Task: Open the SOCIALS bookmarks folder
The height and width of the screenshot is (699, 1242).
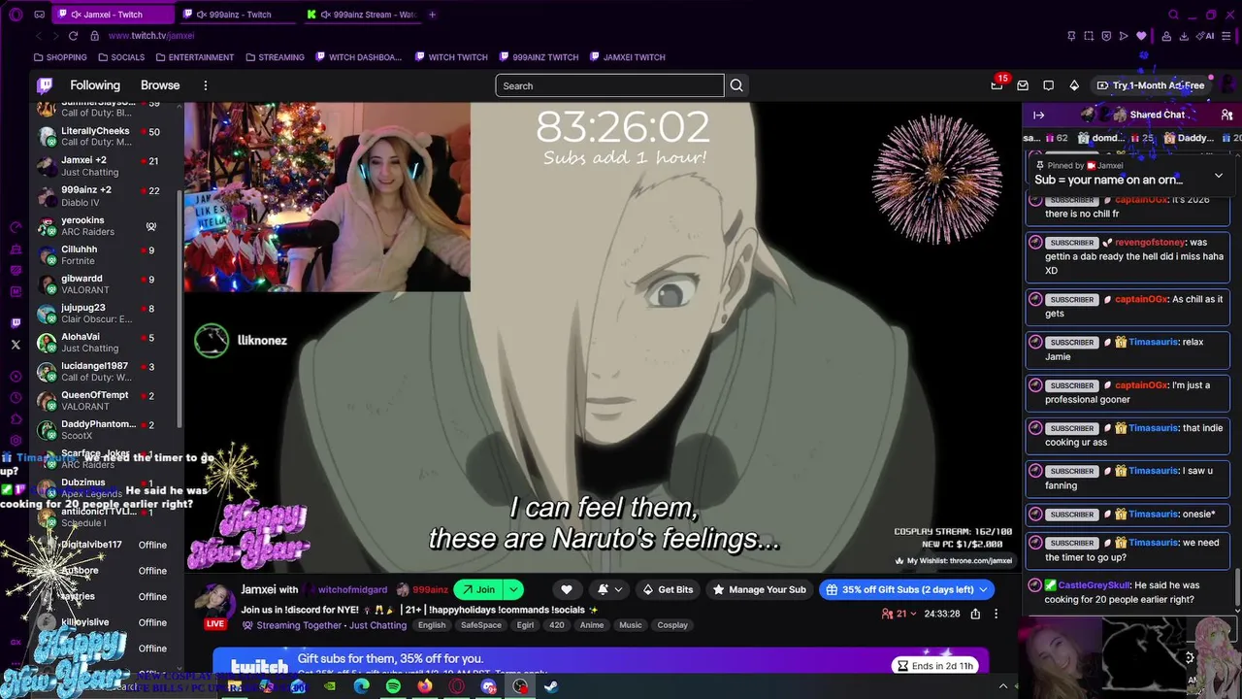Action: coord(120,57)
